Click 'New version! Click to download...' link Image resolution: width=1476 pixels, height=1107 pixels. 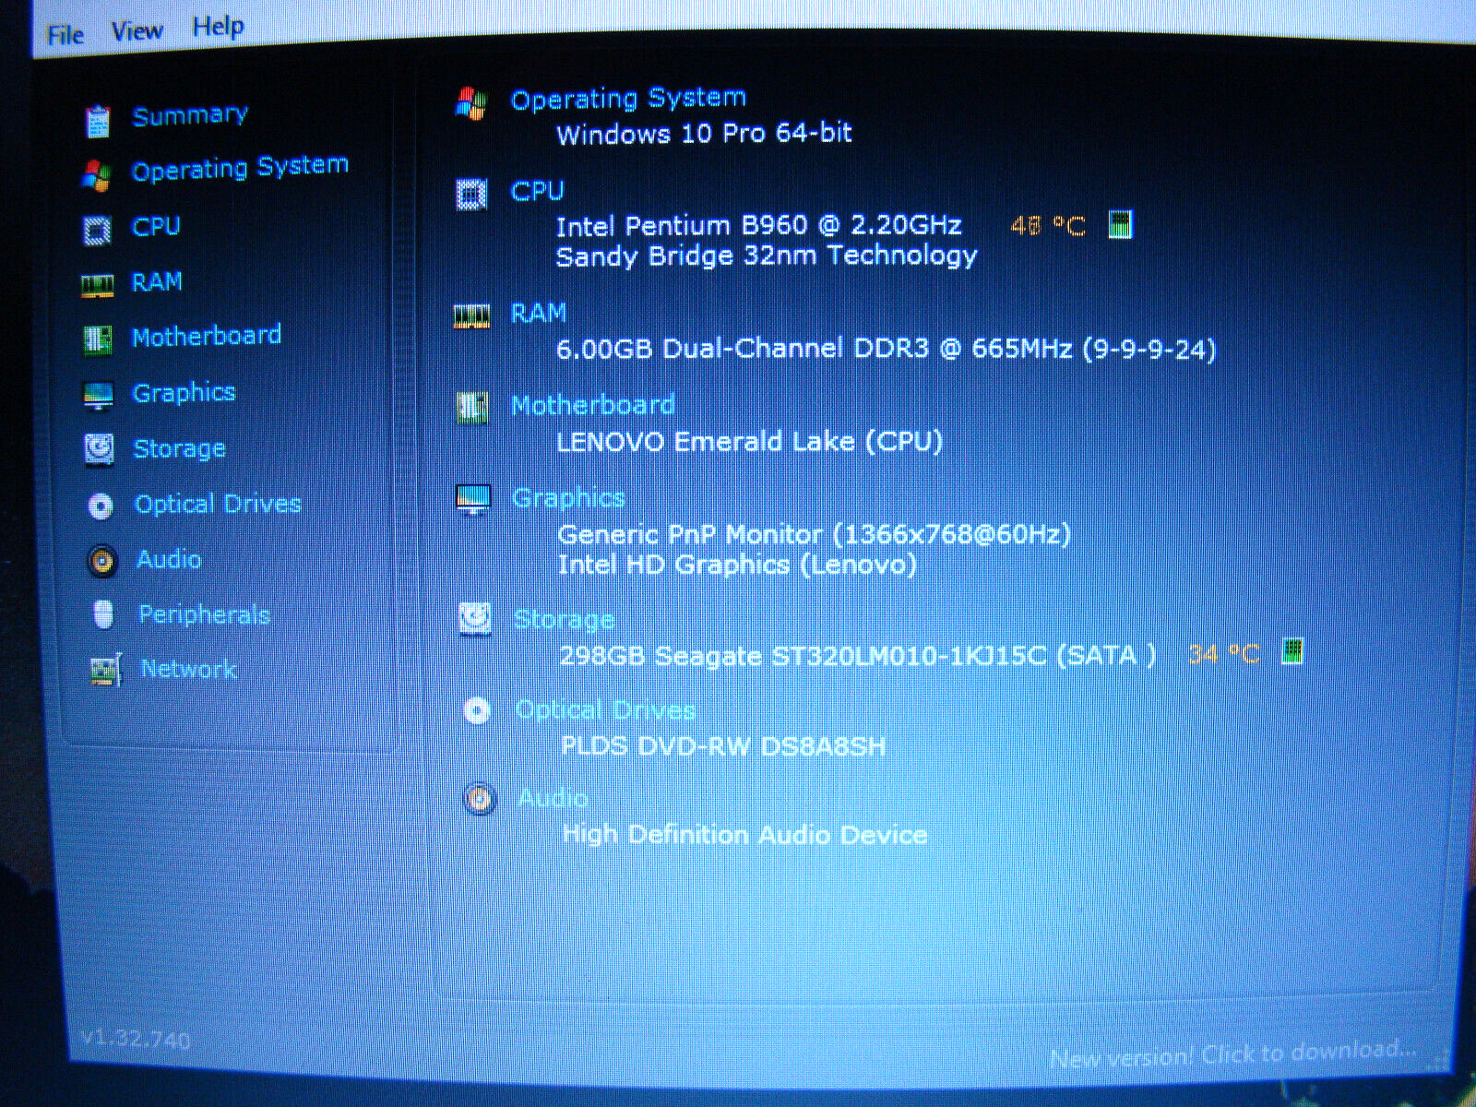[x=1232, y=1053]
